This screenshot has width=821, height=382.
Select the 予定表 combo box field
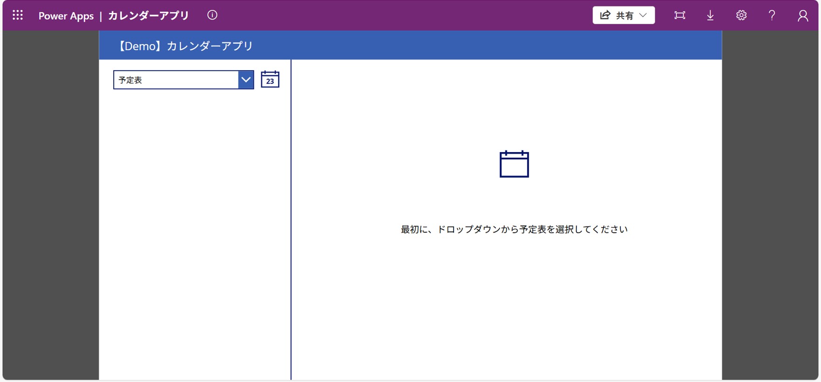tap(176, 80)
